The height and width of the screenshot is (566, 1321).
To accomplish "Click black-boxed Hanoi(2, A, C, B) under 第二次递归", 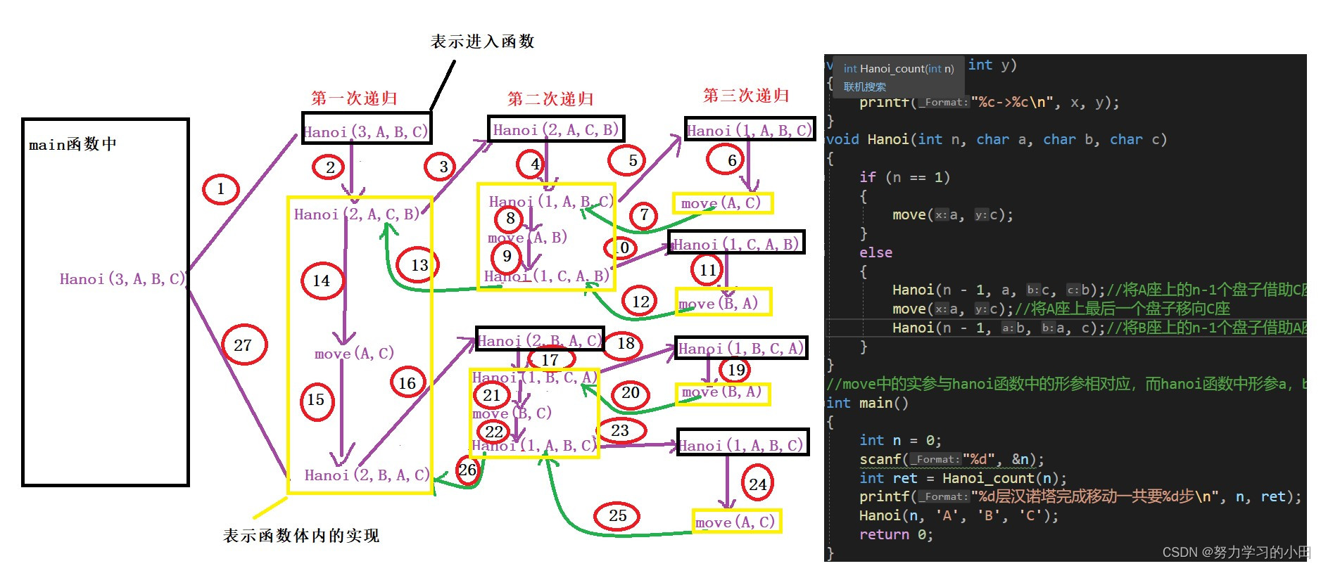I will pyautogui.click(x=556, y=129).
